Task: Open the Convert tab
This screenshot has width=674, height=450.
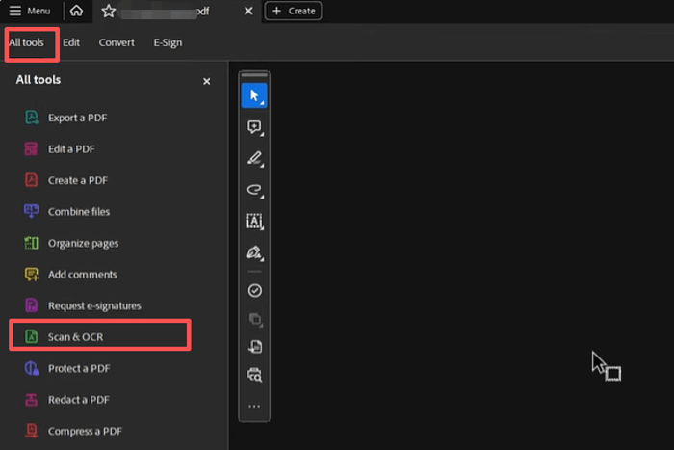Action: coord(117,42)
